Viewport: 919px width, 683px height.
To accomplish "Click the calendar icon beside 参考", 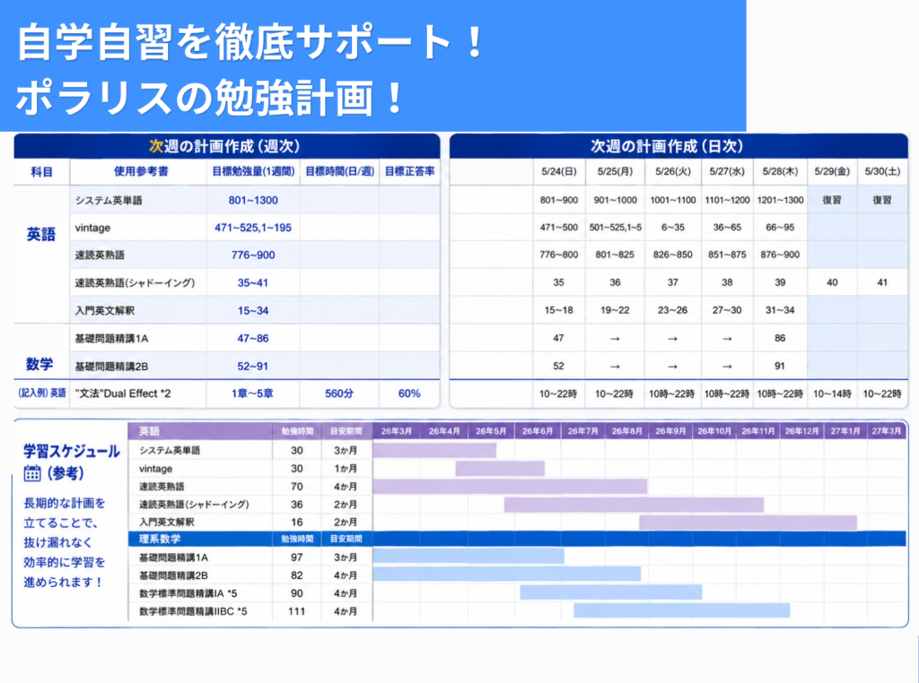I will [x=32, y=473].
